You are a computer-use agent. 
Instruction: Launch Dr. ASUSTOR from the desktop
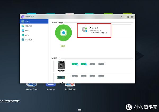[70, 87]
